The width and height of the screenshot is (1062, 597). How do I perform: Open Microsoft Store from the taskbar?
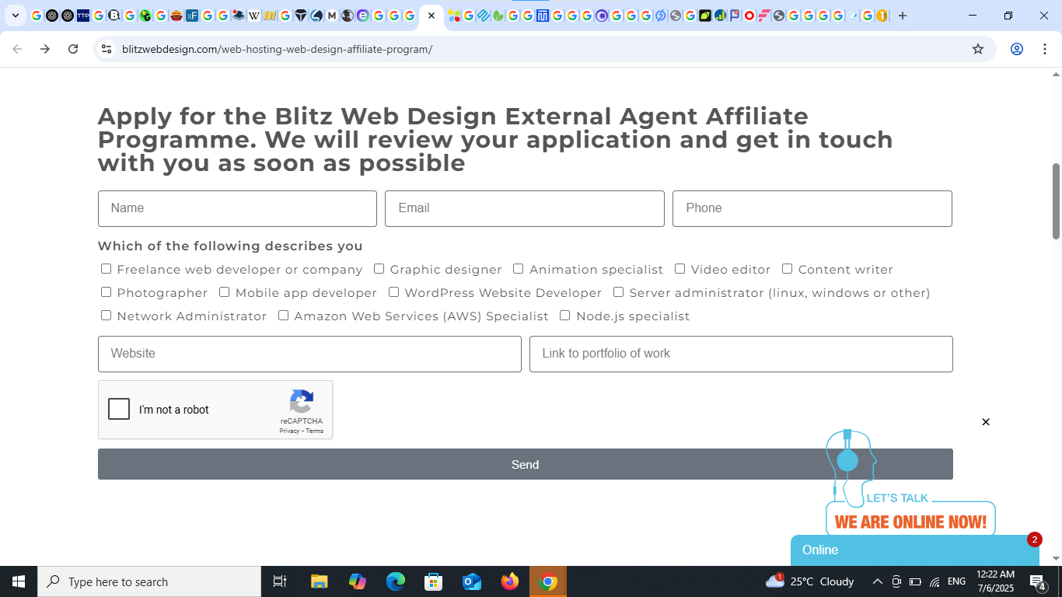pyautogui.click(x=434, y=581)
